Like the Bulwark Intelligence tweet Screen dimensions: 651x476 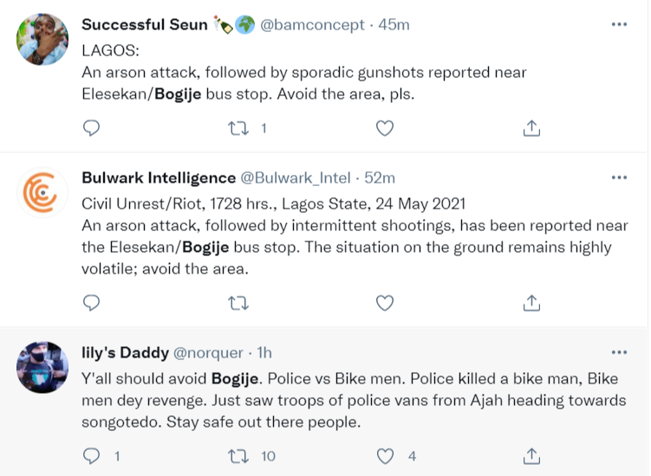tap(385, 303)
